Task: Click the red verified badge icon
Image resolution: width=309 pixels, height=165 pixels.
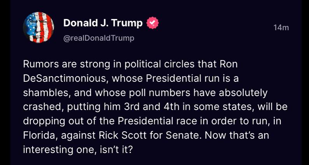Action: pyautogui.click(x=152, y=23)
